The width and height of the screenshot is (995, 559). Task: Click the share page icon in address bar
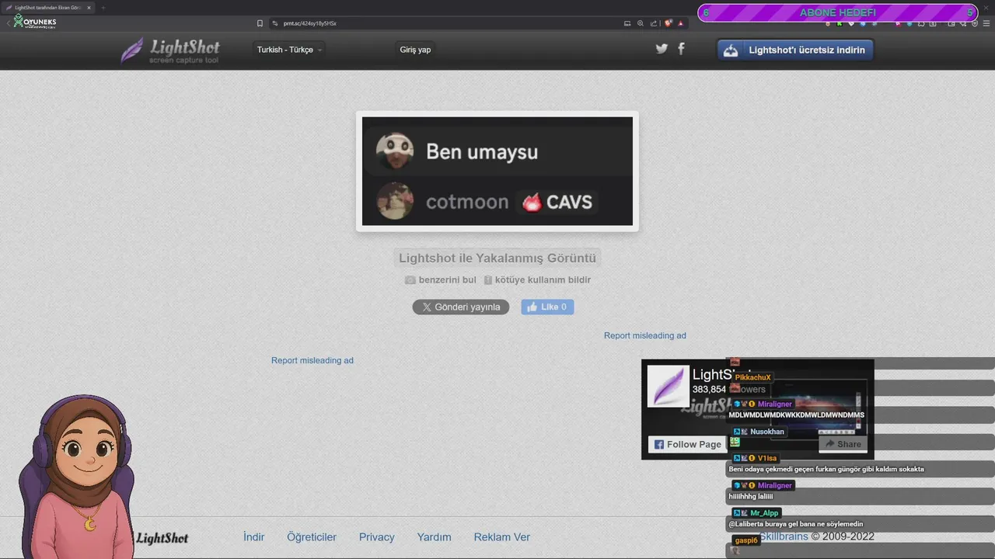(x=654, y=23)
